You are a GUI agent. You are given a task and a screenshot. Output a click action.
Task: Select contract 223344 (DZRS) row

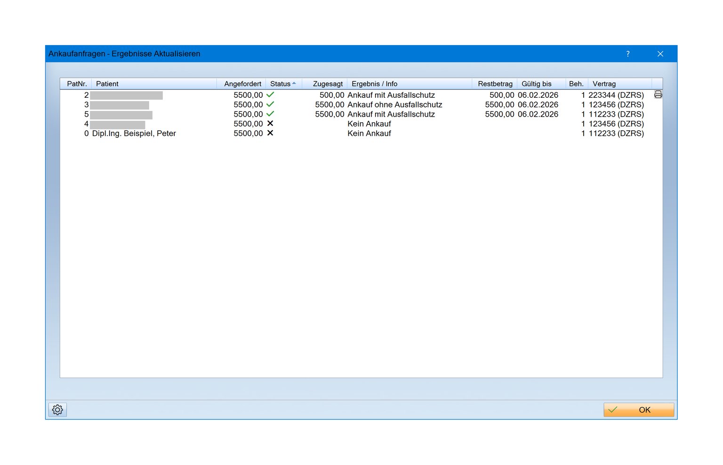[x=616, y=95]
